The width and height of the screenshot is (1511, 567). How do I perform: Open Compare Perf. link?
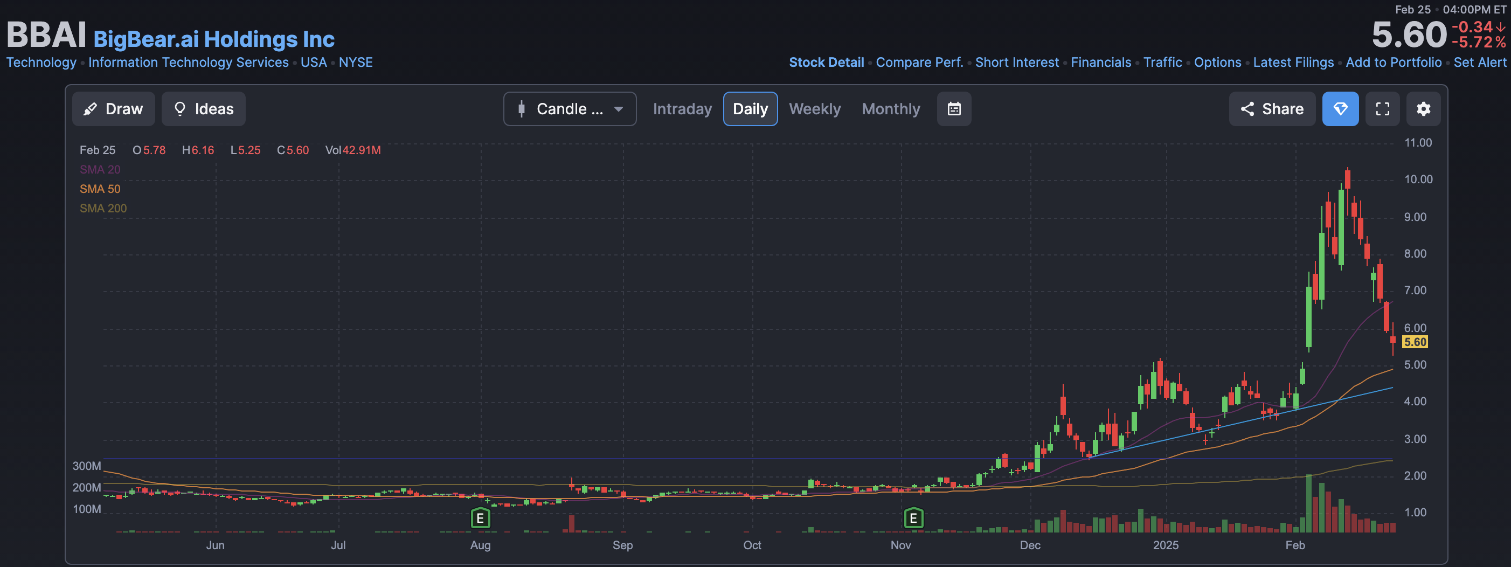(919, 62)
